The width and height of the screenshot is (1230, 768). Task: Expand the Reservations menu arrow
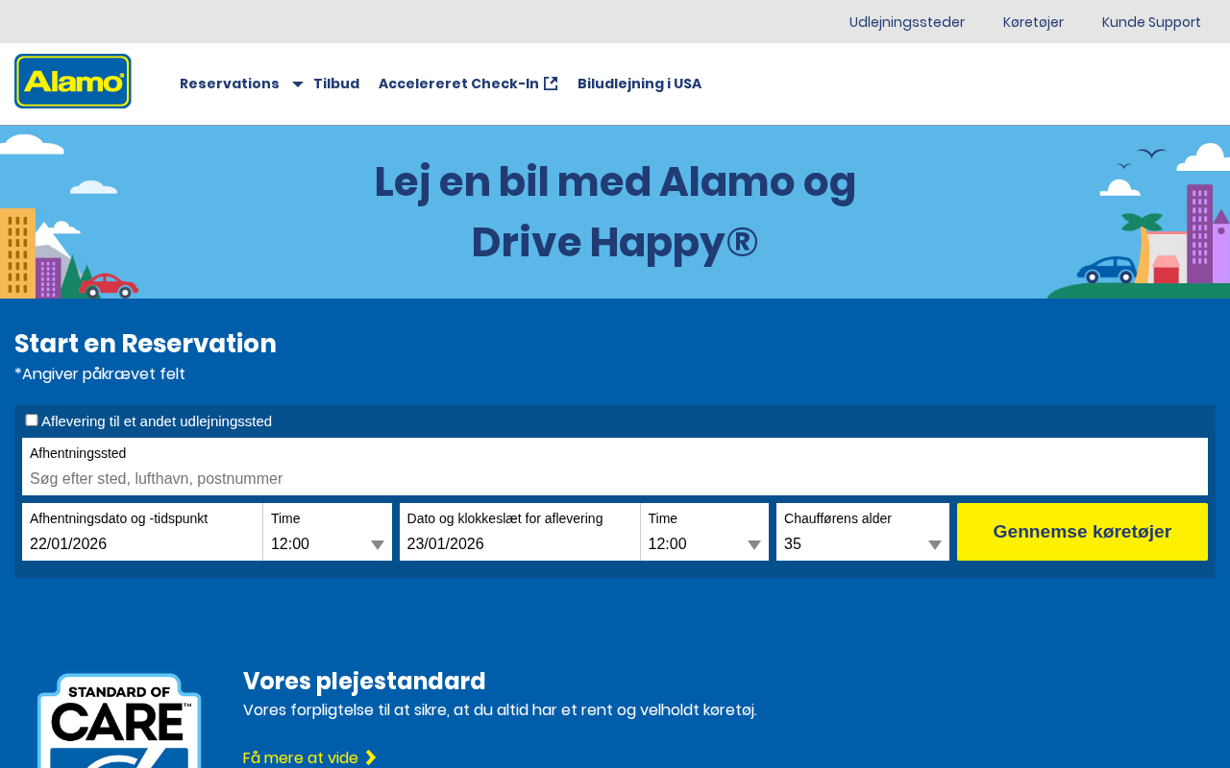[298, 84]
